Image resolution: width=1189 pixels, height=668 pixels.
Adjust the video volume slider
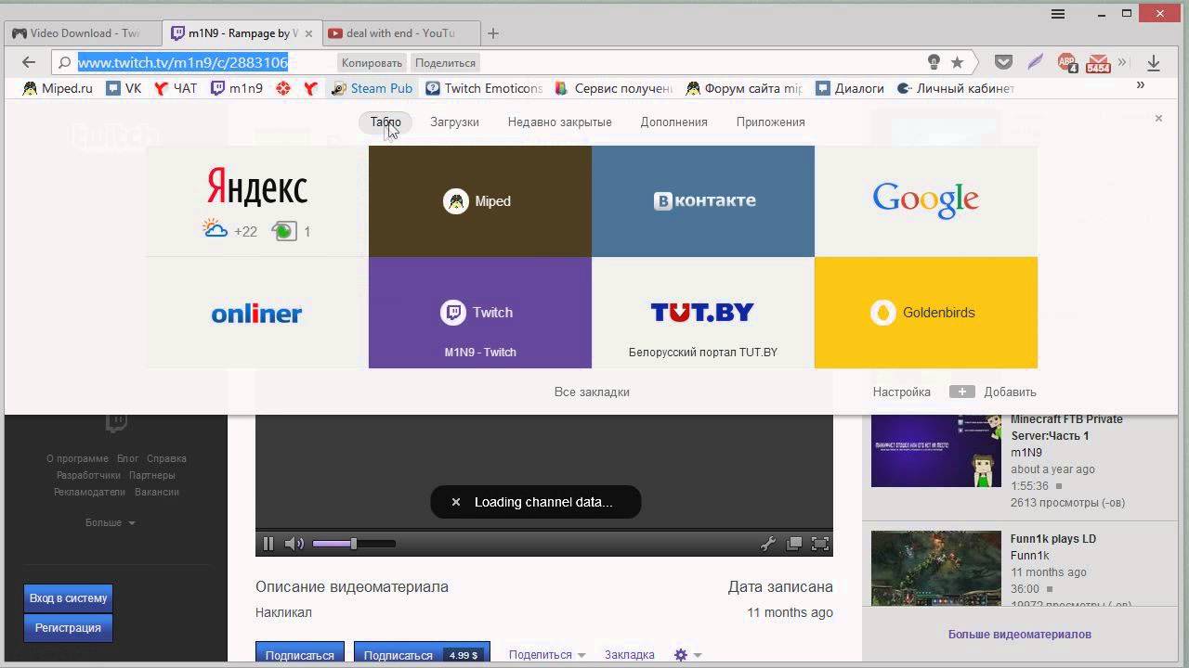pyautogui.click(x=354, y=544)
